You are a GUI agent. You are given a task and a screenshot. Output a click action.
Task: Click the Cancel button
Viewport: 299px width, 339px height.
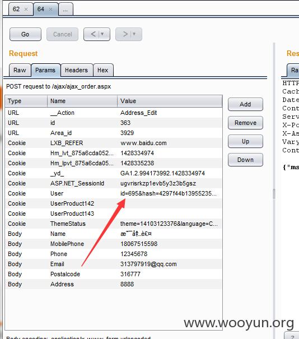(x=63, y=34)
